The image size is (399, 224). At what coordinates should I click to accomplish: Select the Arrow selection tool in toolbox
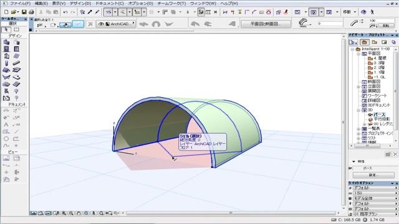6,30
